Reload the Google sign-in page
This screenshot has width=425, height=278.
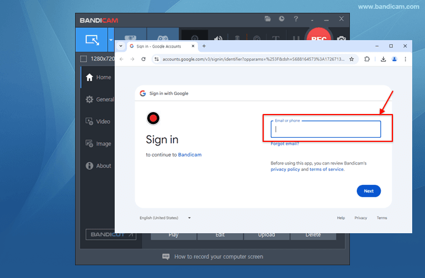(x=143, y=59)
